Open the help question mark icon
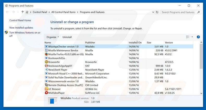 198,37
